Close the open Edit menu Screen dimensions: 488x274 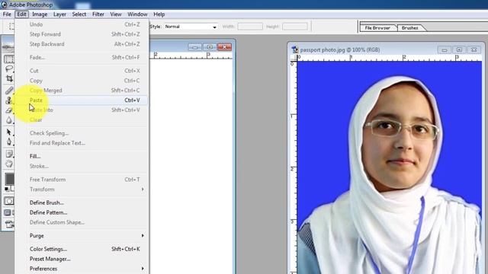(x=21, y=14)
